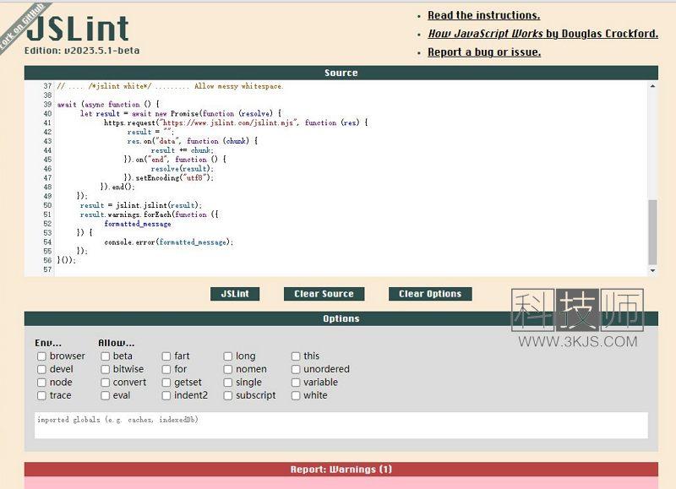Tick the eval allow checkbox

(x=105, y=395)
